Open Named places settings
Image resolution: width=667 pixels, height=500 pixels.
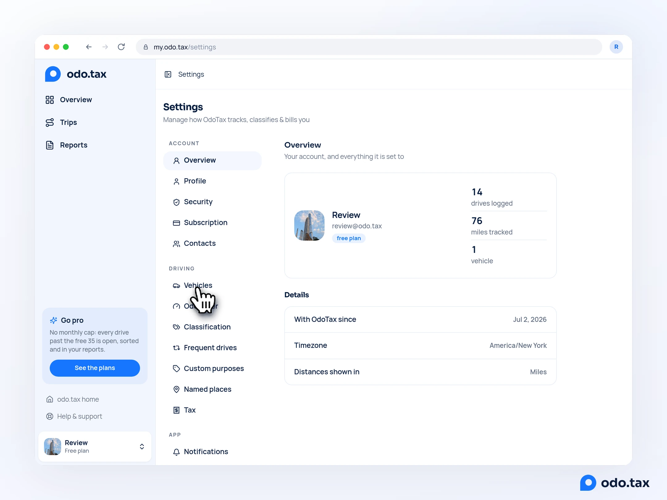[212, 389]
